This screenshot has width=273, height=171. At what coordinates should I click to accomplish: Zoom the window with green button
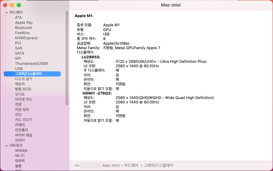[19, 5]
